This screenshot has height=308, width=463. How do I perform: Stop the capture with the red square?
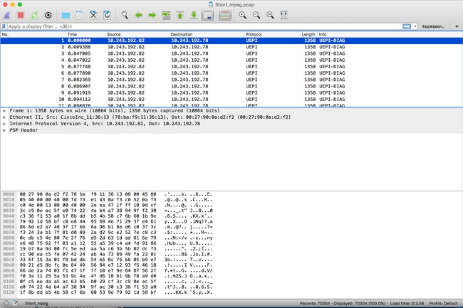21,15
